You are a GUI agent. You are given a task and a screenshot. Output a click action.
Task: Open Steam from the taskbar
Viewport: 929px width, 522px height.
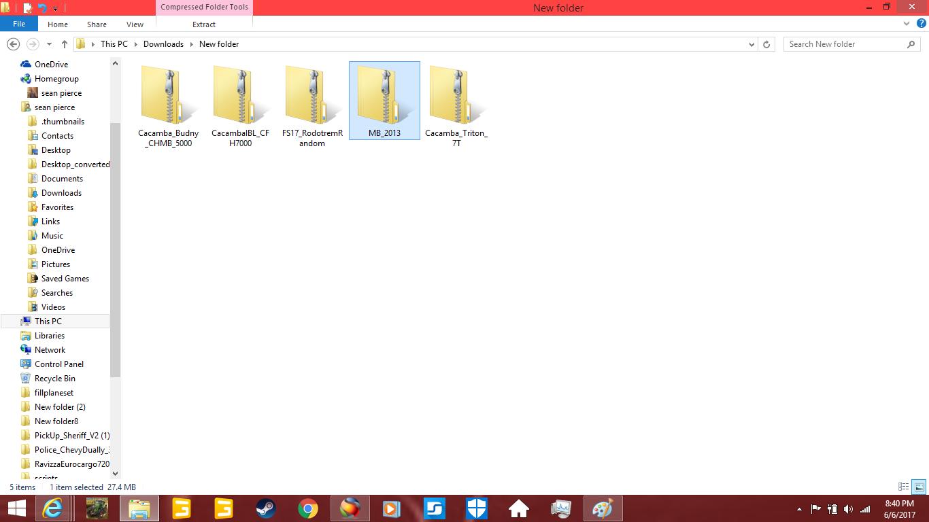[x=265, y=508]
